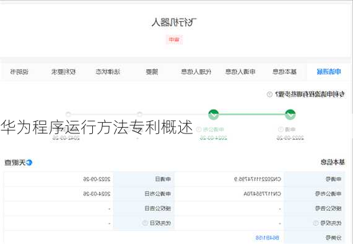This screenshot has width=353, height=244.
Task: Click the 2024-03-26 value in 申请公布日 row
Action: pyautogui.click(x=97, y=194)
